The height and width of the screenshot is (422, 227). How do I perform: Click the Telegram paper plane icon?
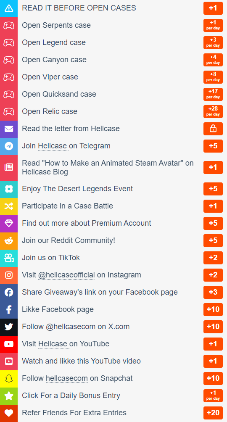(x=8, y=146)
